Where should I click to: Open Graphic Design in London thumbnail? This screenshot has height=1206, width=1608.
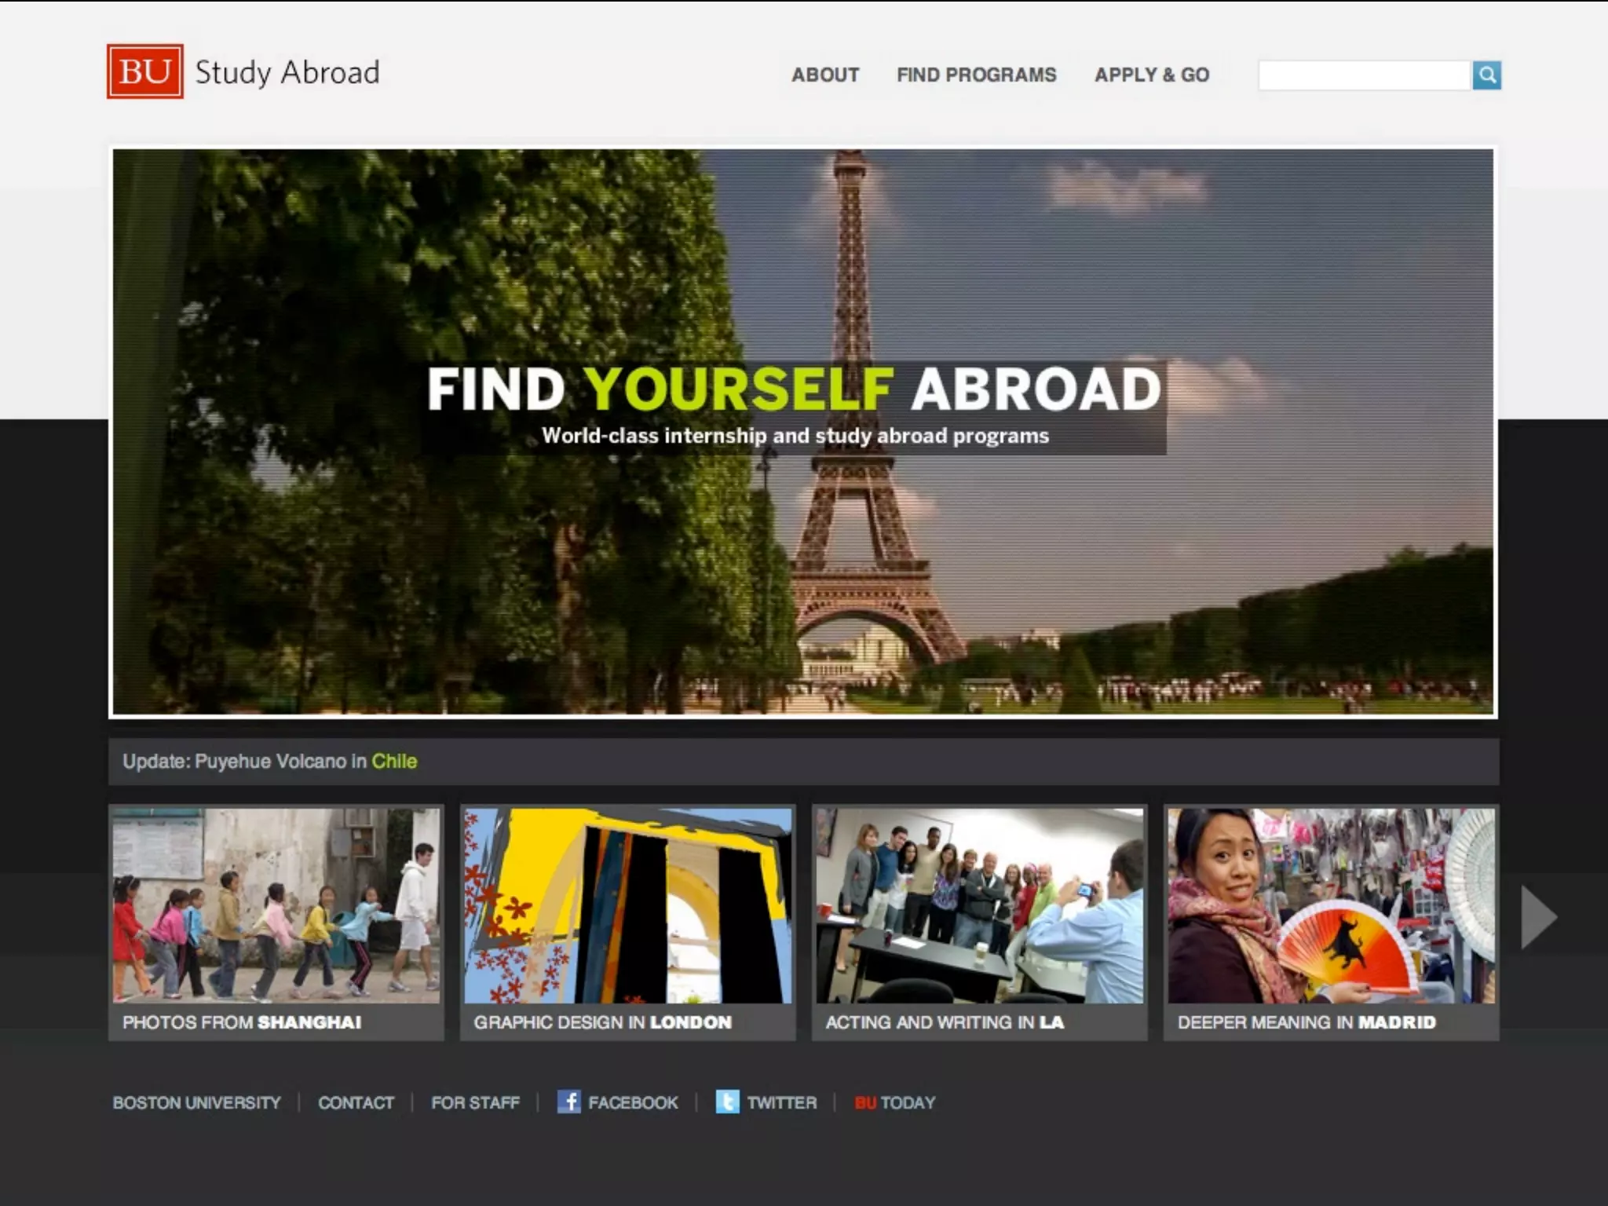pyautogui.click(x=627, y=906)
